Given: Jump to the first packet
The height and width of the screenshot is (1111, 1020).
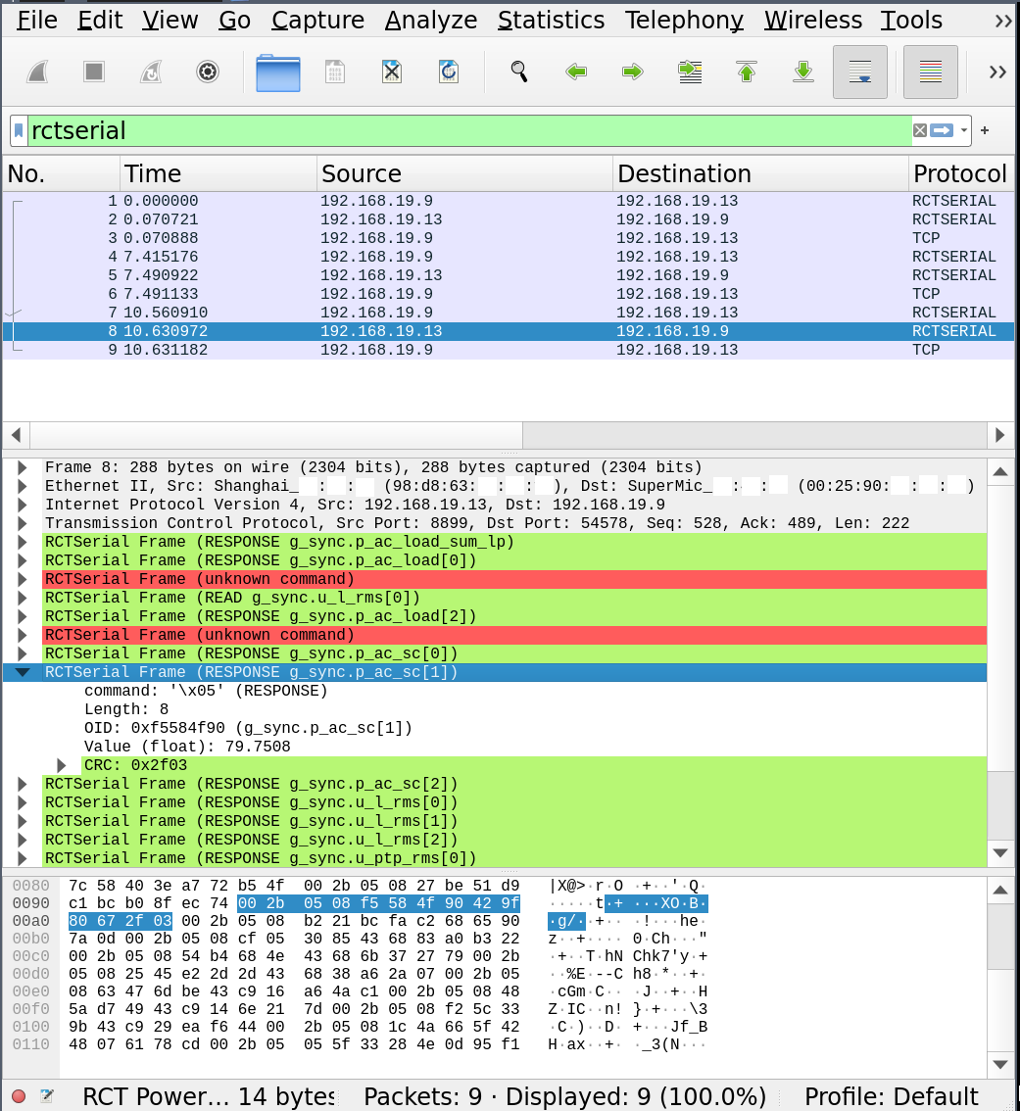Looking at the screenshot, I should (x=747, y=72).
